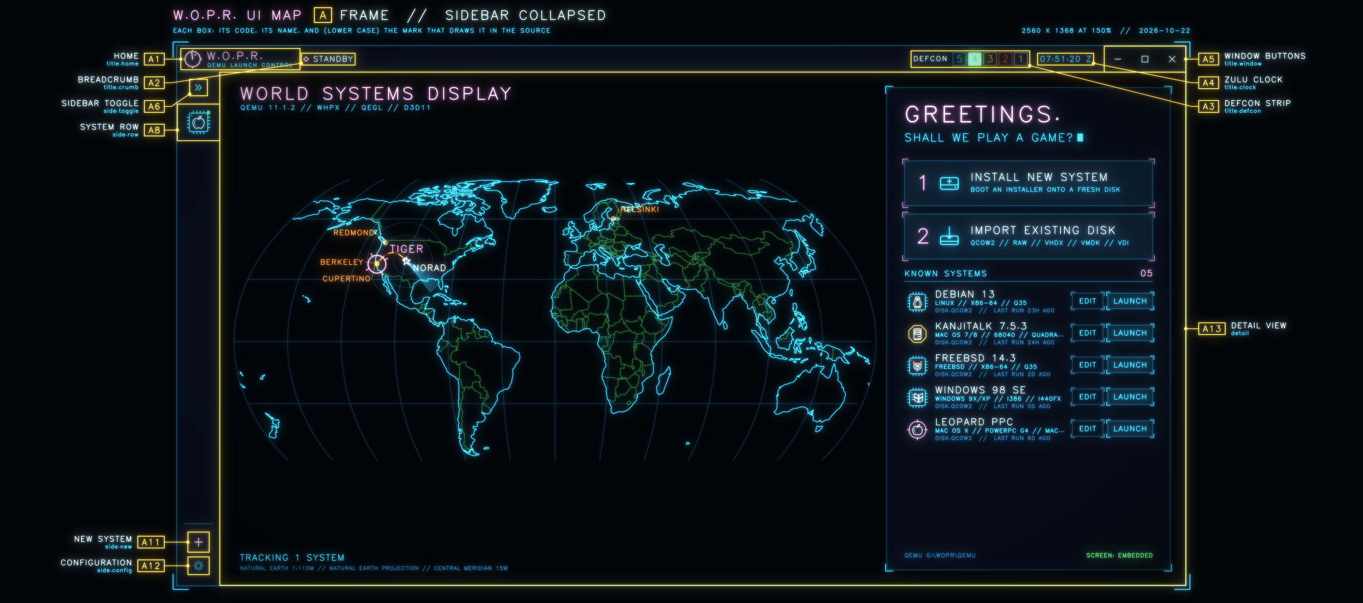Screen dimensions: 1363x603
Task: Click the KanjiTalk 7.5.3 classic Mac icon
Action: (917, 334)
